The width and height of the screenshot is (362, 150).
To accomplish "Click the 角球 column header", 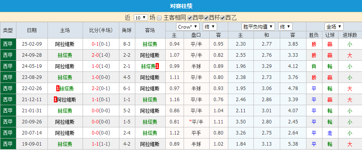I will point(127,30).
